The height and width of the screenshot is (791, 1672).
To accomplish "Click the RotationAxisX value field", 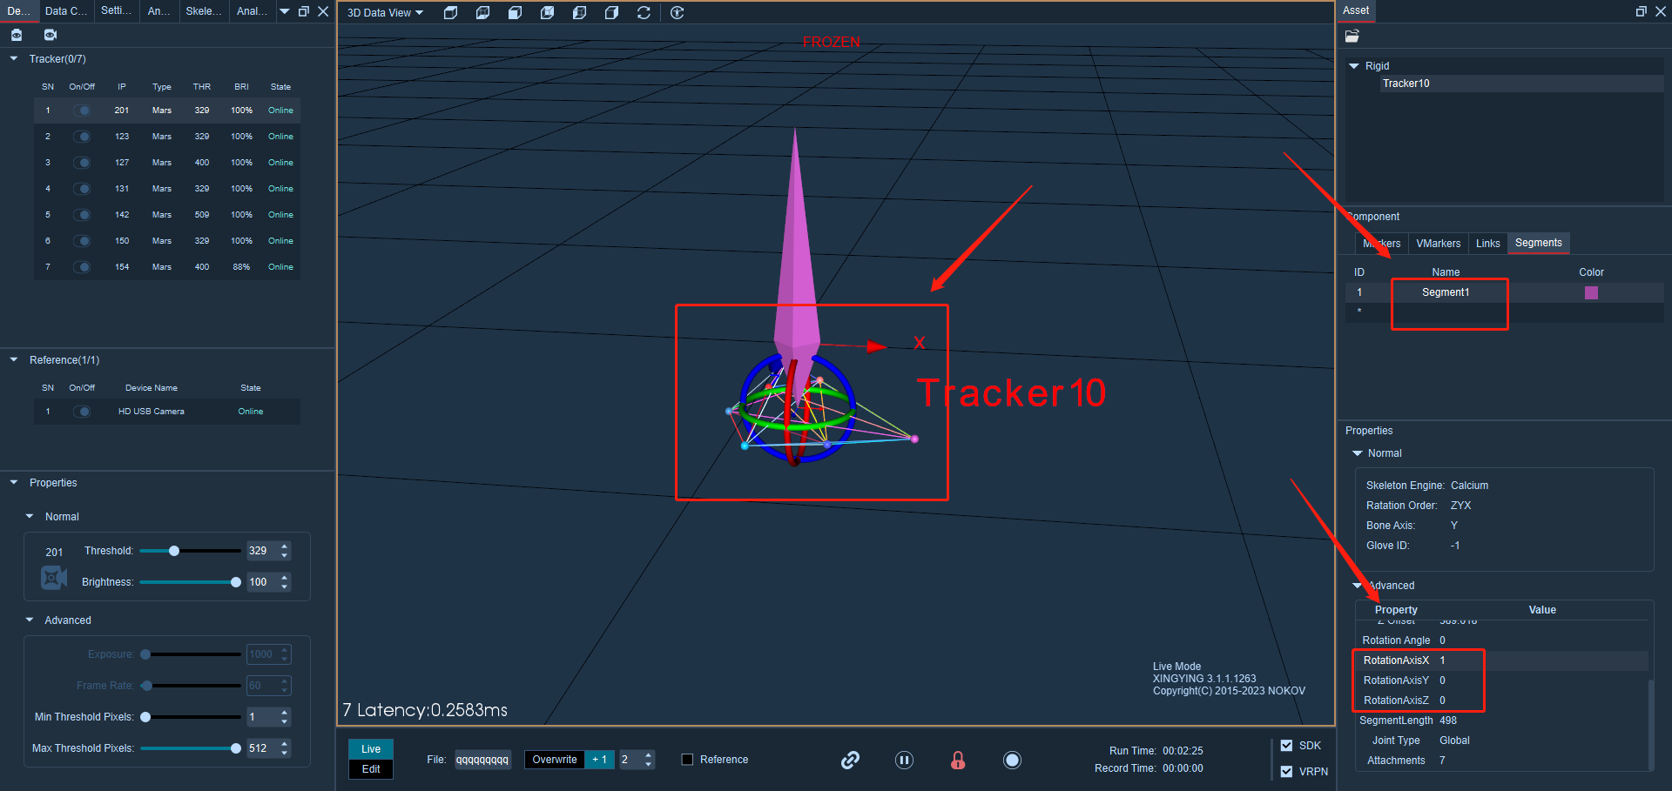I will [1541, 660].
